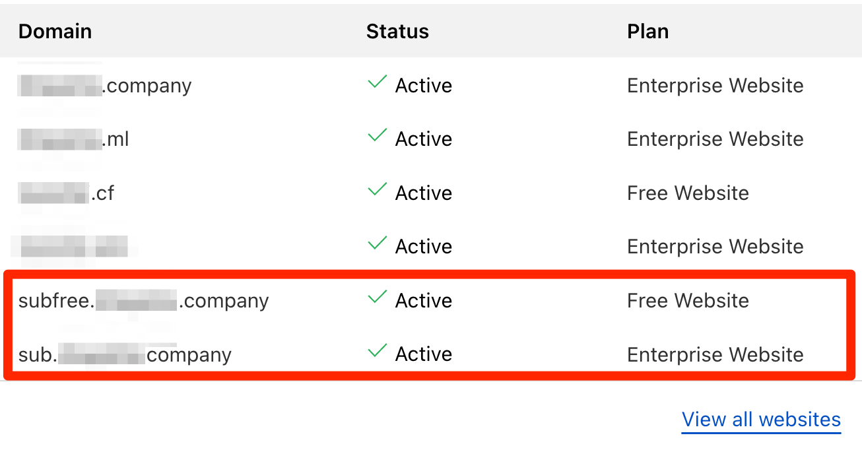Click the check icon next to sub.company domain

tap(377, 352)
